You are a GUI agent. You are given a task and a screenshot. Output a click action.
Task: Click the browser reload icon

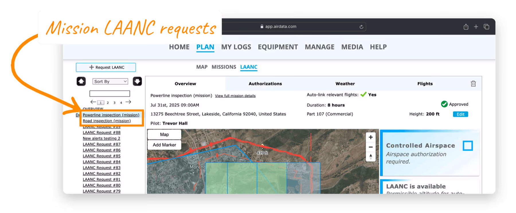tap(361, 27)
